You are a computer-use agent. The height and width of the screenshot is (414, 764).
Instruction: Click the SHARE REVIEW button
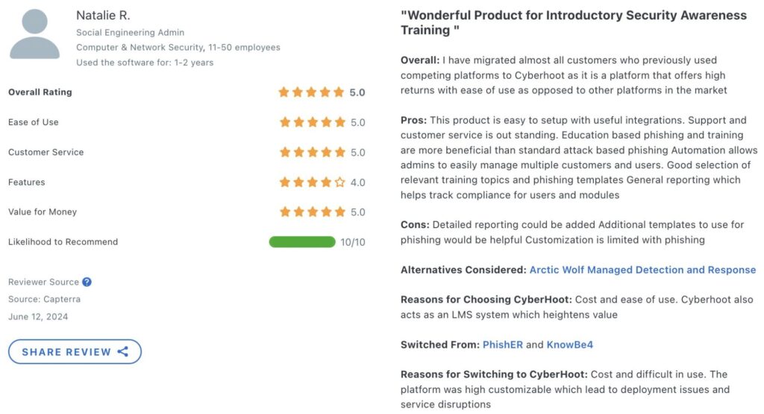[75, 351]
